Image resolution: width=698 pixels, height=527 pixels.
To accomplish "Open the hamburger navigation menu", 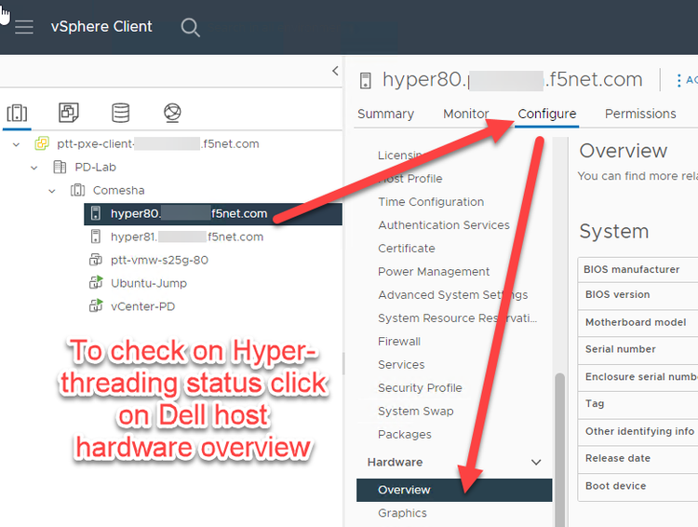I will click(x=23, y=27).
